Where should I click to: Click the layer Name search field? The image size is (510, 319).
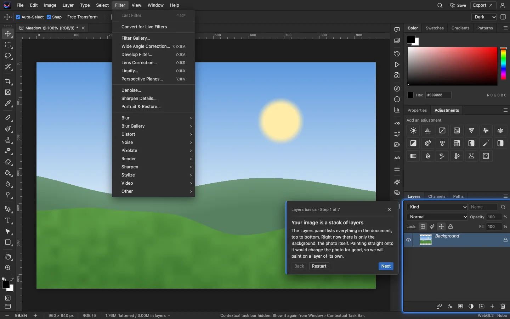[x=483, y=207]
